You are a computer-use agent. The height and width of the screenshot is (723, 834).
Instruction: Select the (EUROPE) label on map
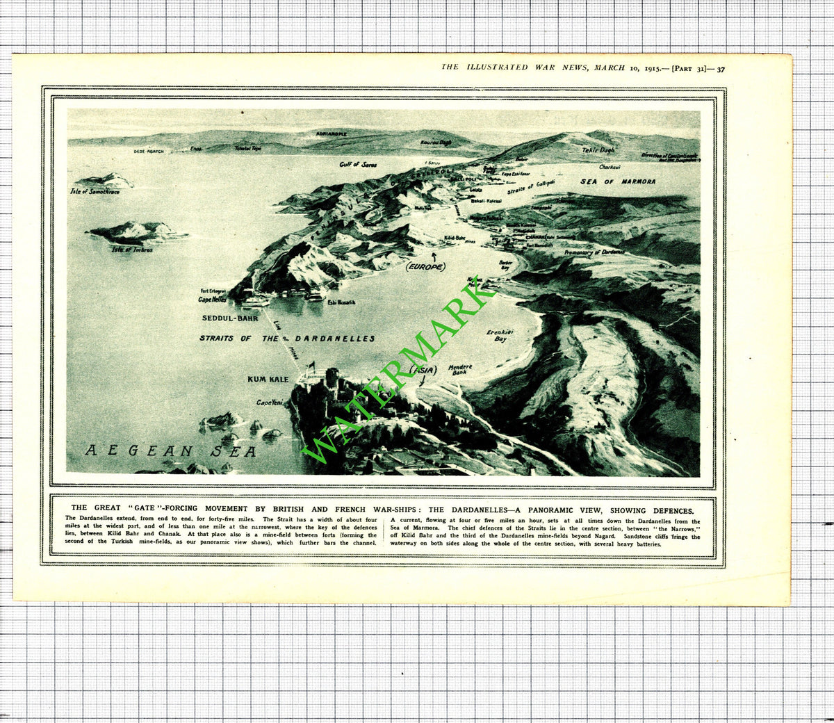coord(425,267)
